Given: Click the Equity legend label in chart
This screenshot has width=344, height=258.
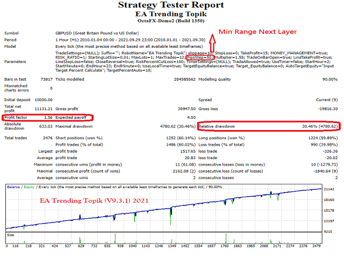Looking at the screenshot, I should [29, 187].
